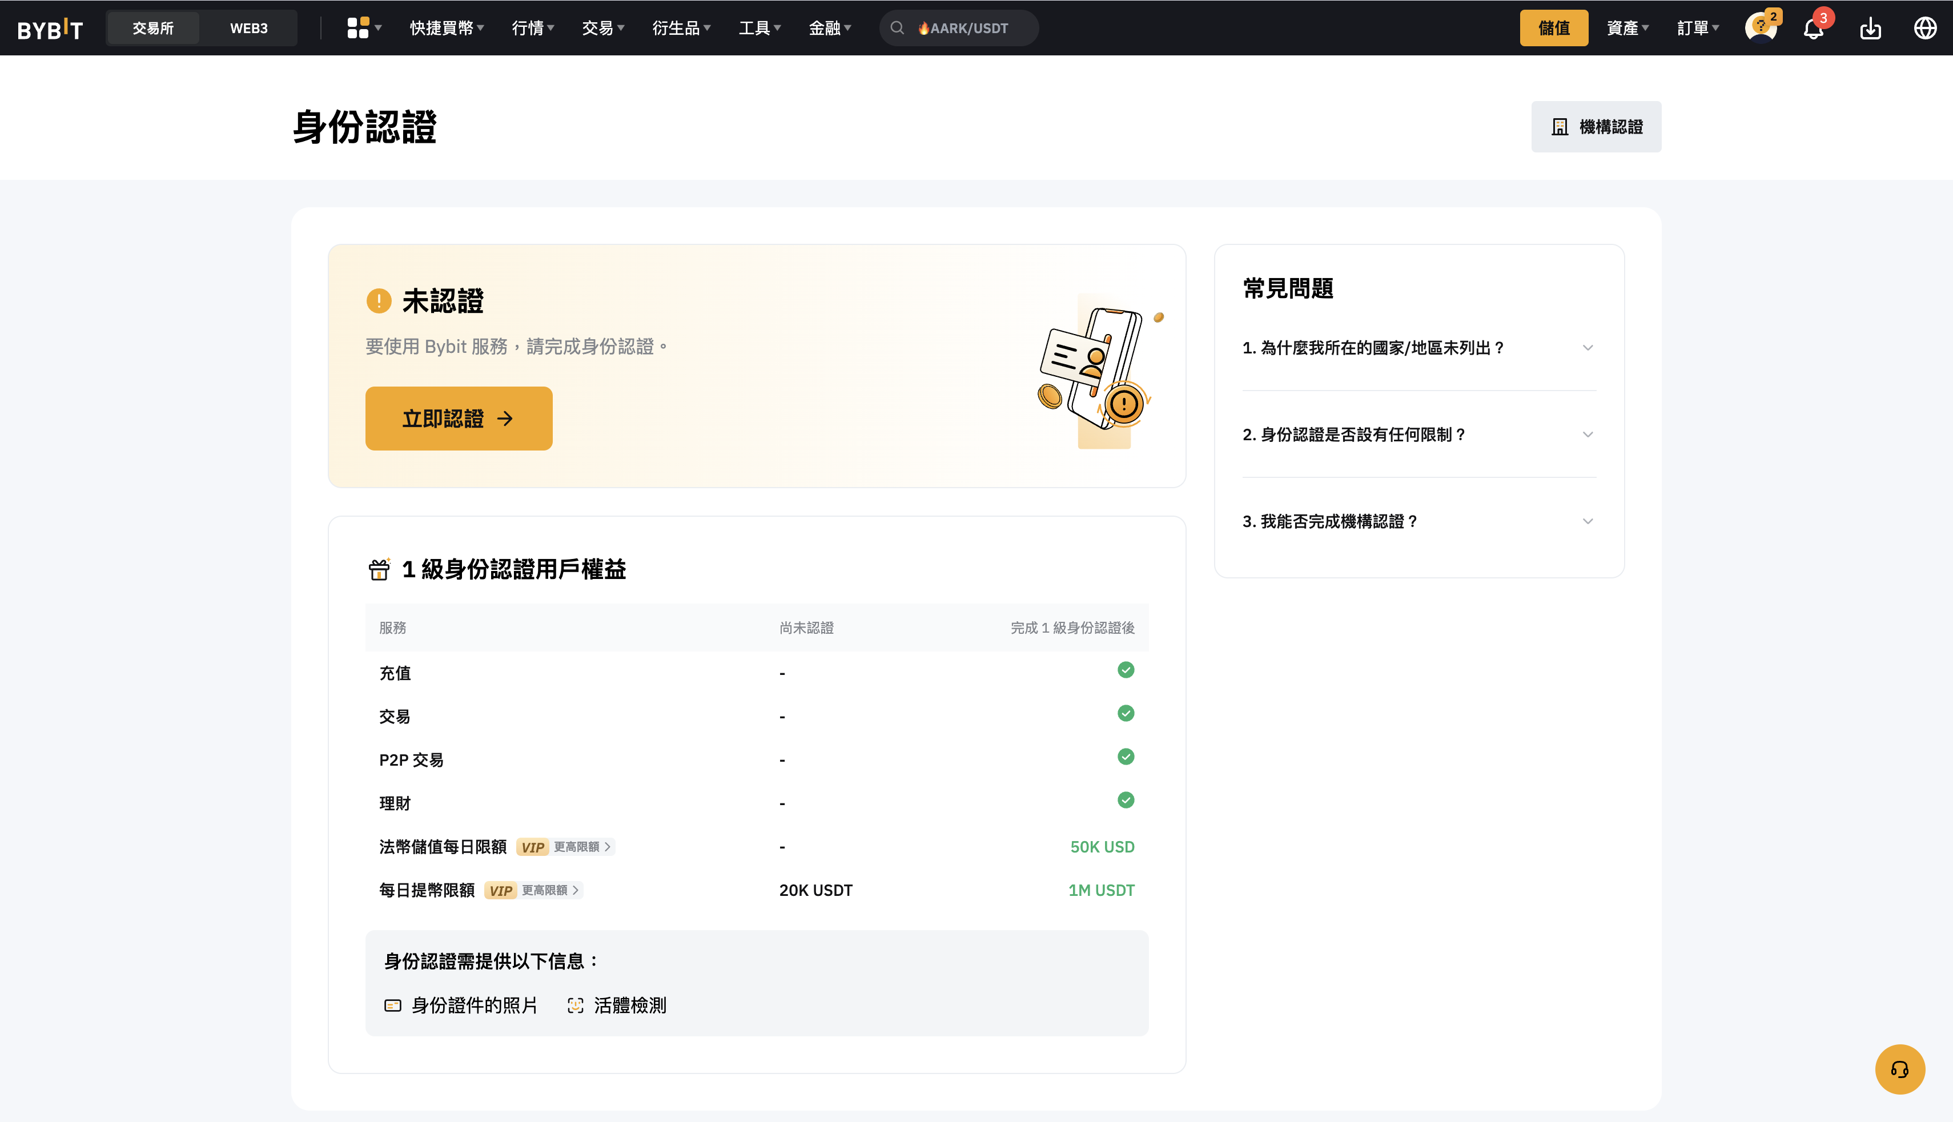Switch to the WEB3 tab
Screen dimensions: 1953x1122
coord(249,28)
